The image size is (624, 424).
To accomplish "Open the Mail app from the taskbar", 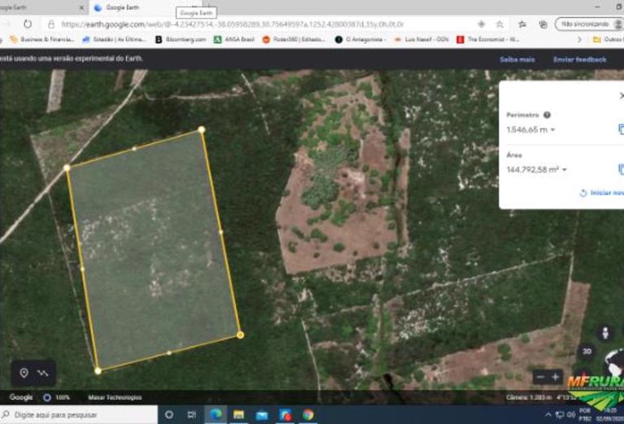I will (261, 415).
